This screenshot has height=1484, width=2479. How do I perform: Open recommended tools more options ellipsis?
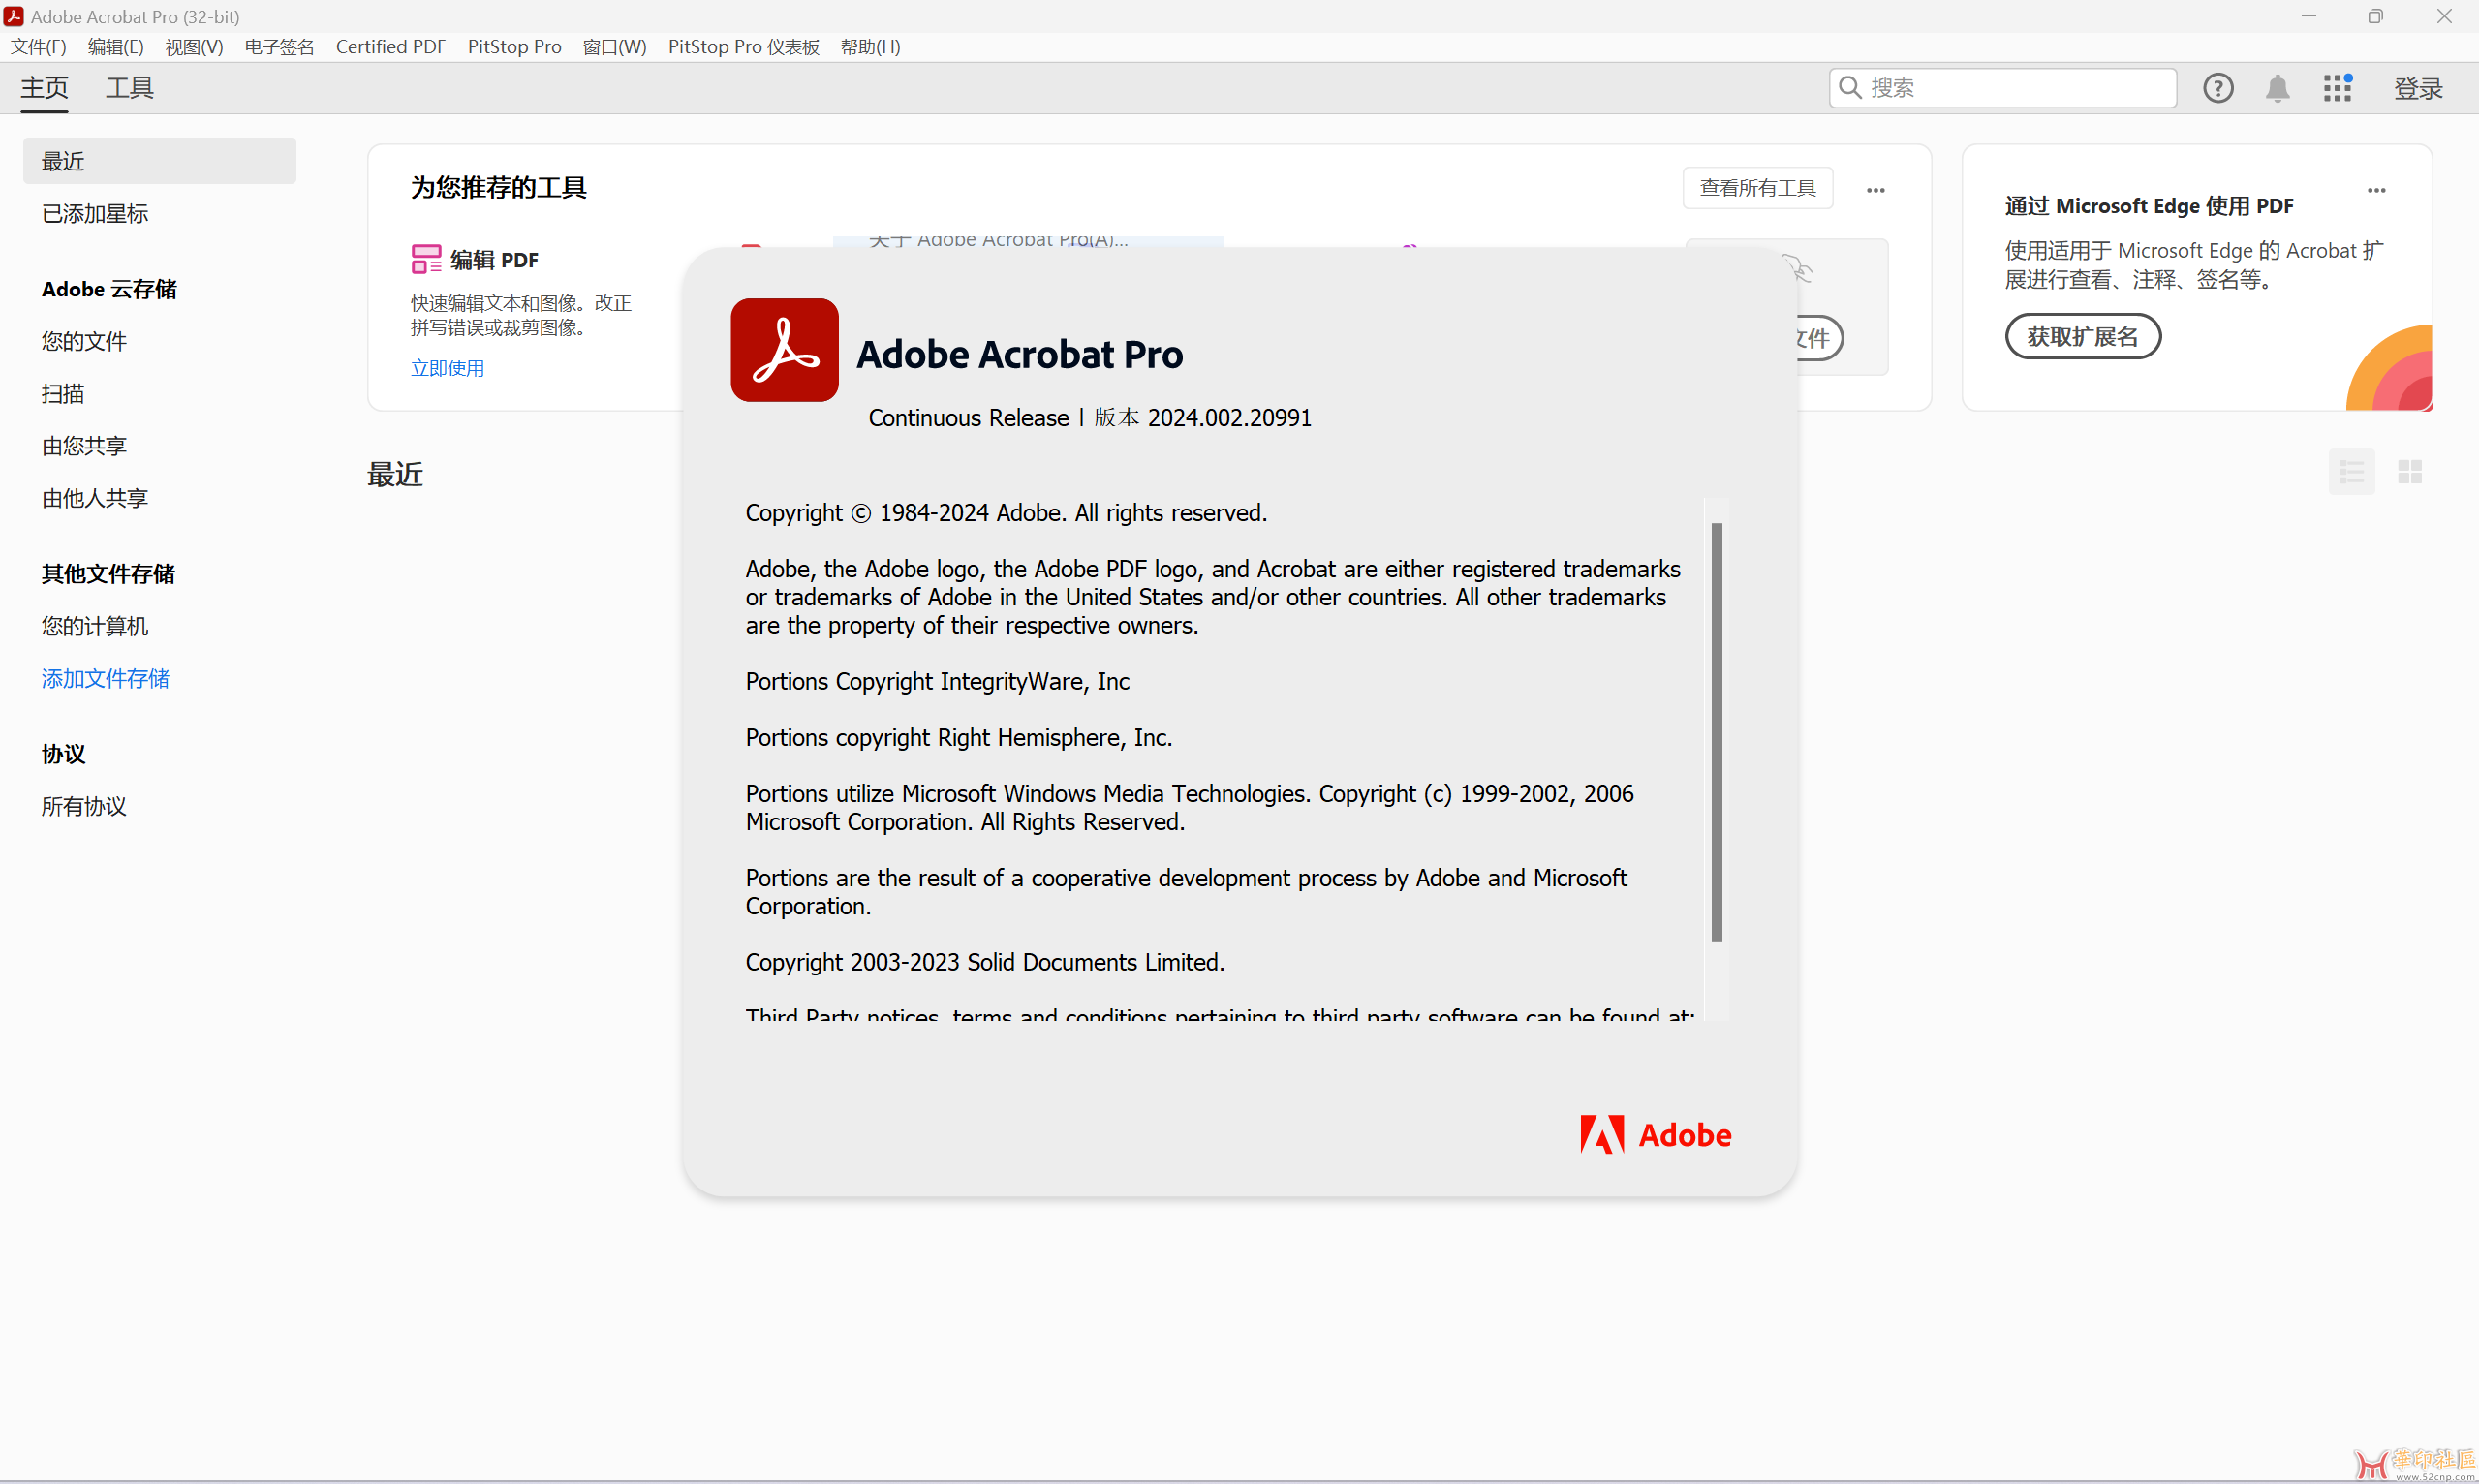(x=1875, y=189)
